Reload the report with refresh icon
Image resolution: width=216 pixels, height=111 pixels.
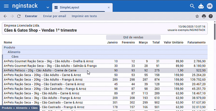[19, 16]
